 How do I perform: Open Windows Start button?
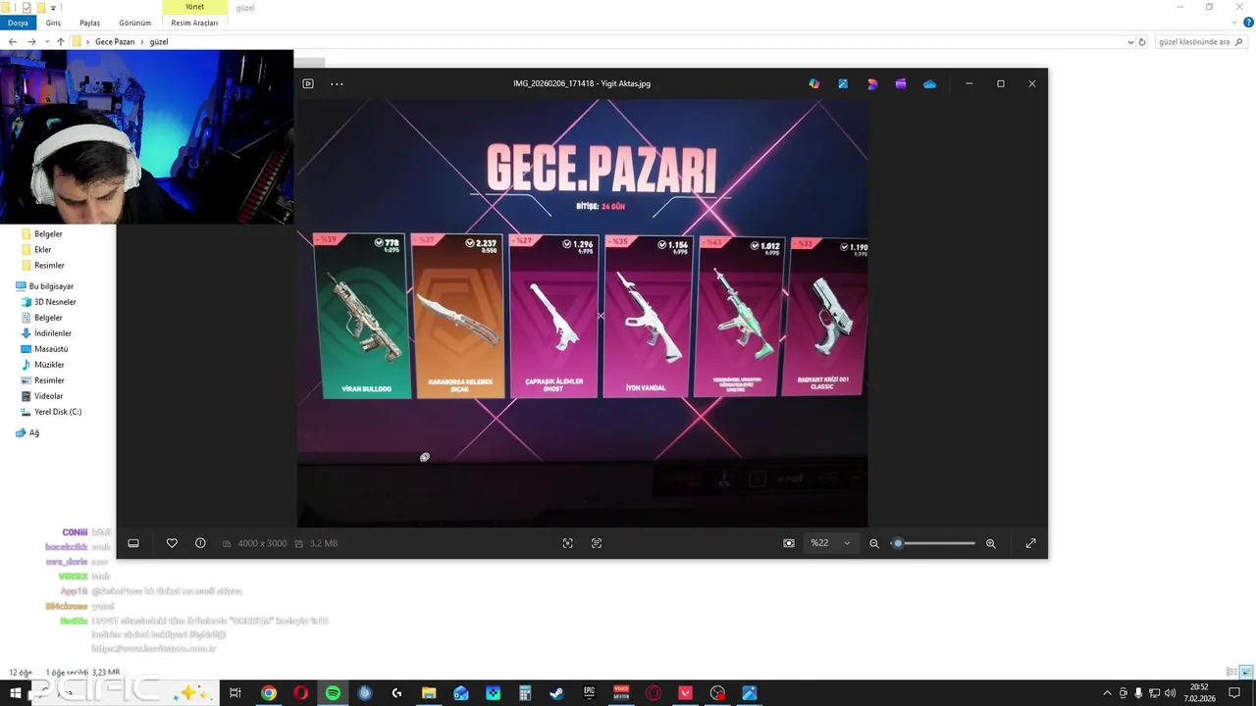pos(16,693)
